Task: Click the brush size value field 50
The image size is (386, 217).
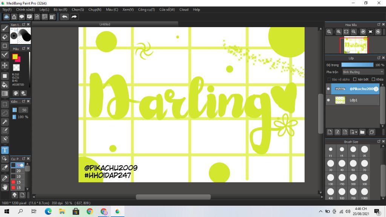Action: click(24, 110)
